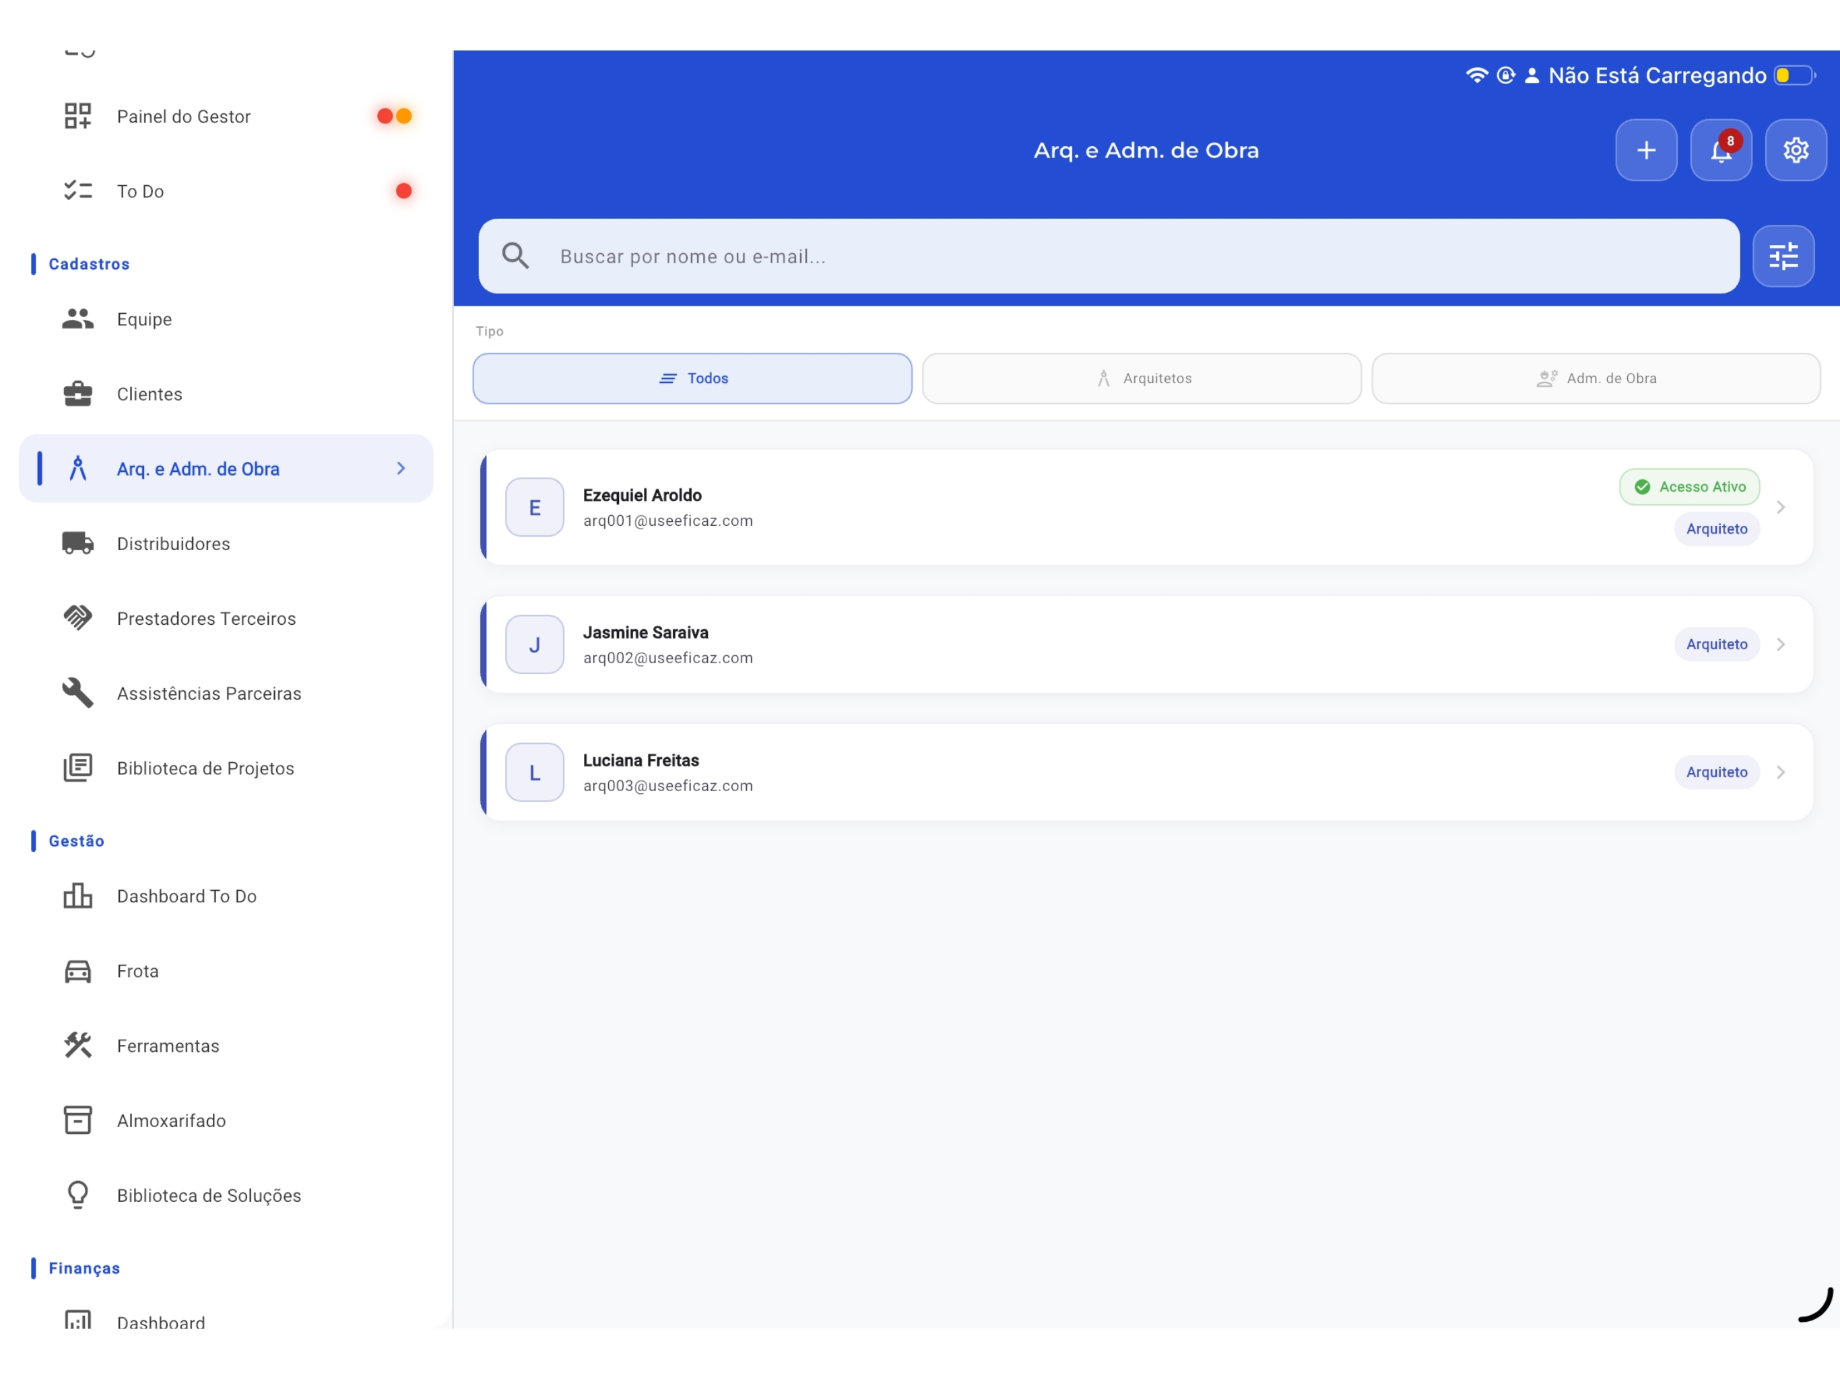Viewport: 1840px width, 1379px height.
Task: Click the Finanças section heading
Action: pos(84,1269)
